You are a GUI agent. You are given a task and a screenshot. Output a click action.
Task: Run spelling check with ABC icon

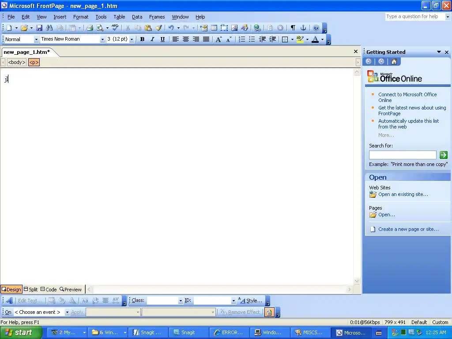(x=115, y=28)
